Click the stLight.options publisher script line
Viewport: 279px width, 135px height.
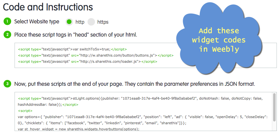140,98
